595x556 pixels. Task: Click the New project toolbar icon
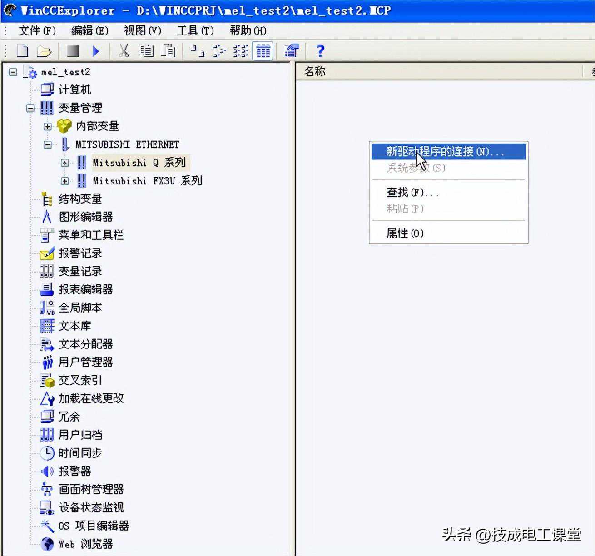point(22,51)
